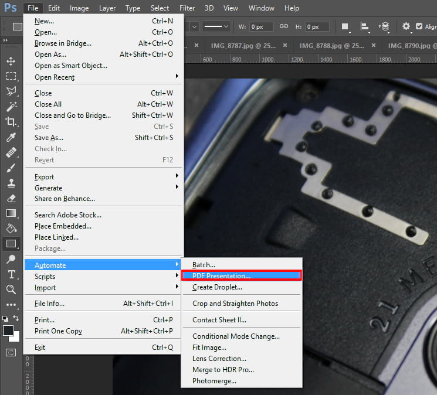The width and height of the screenshot is (437, 395).
Task: Select the Brush tool
Action: tap(11, 168)
